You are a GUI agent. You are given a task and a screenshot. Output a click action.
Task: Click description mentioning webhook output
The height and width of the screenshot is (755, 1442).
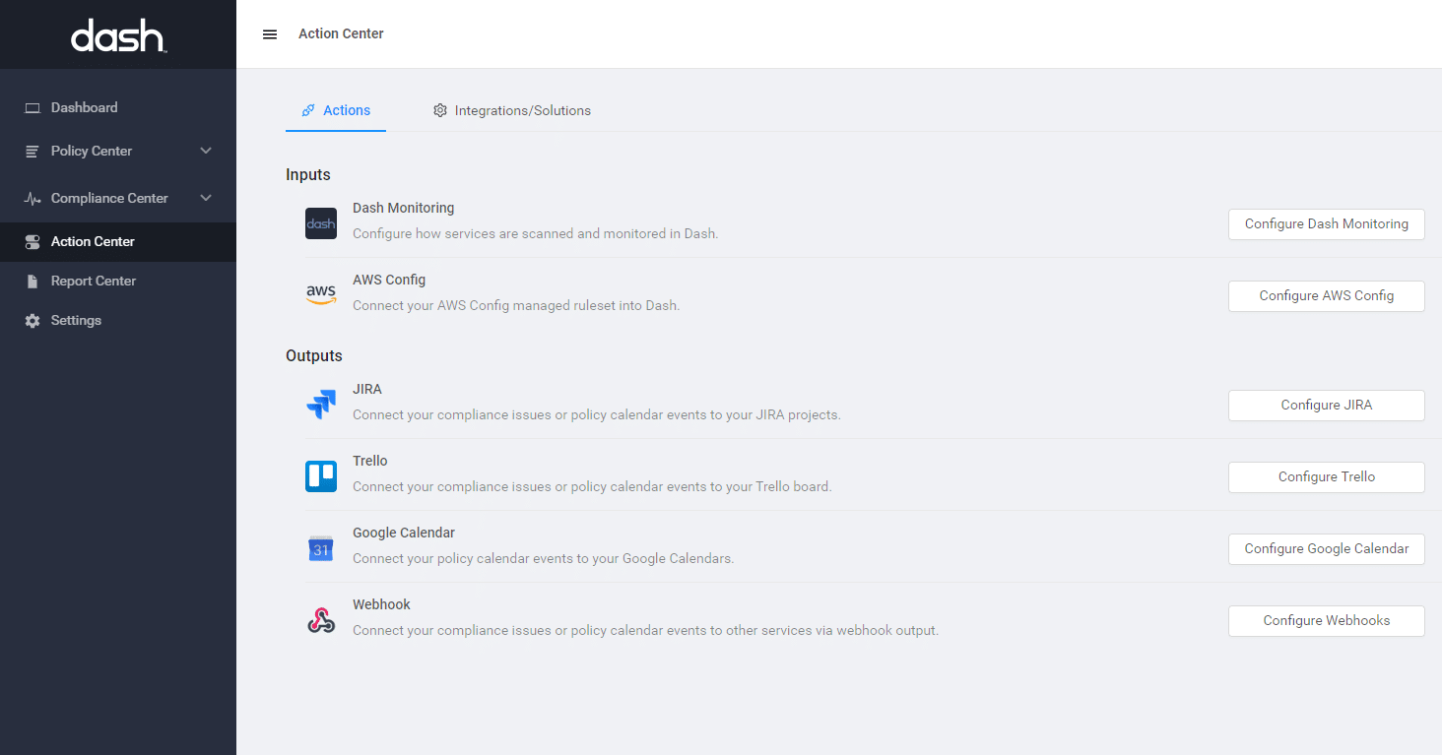click(x=645, y=630)
